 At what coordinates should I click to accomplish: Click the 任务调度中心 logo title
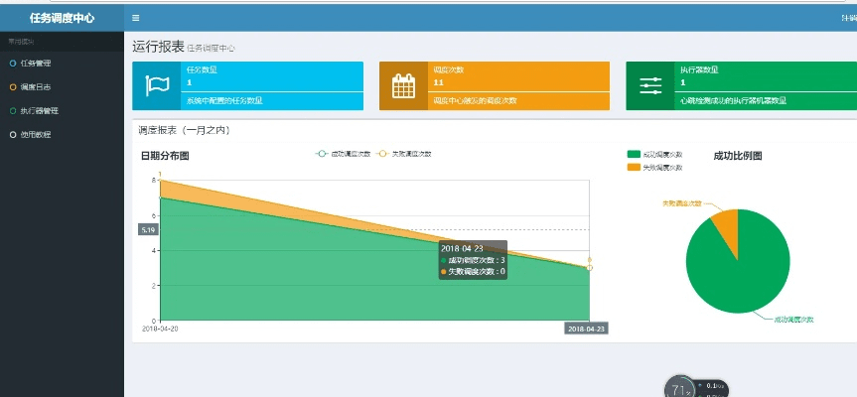pos(62,17)
